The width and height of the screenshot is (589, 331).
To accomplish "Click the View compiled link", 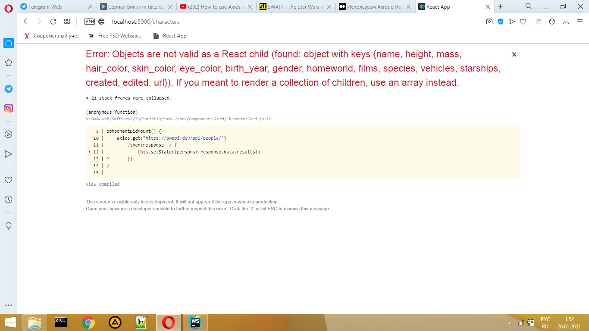I will 103,184.
